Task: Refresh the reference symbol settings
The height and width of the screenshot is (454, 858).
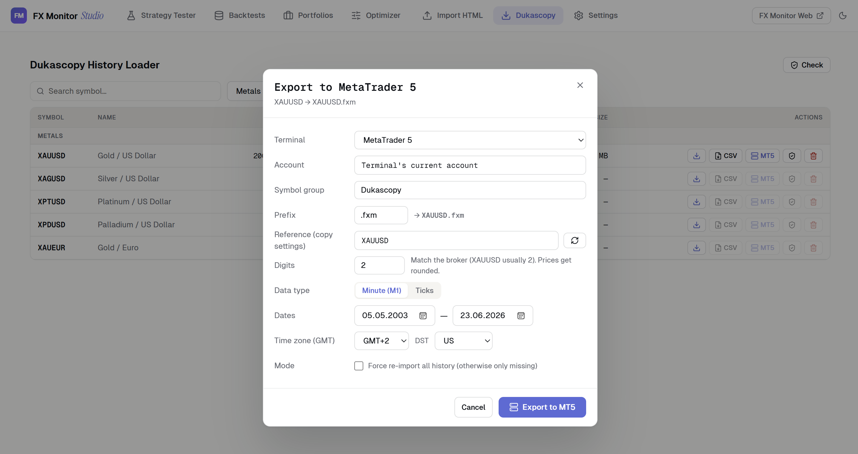Action: point(574,240)
